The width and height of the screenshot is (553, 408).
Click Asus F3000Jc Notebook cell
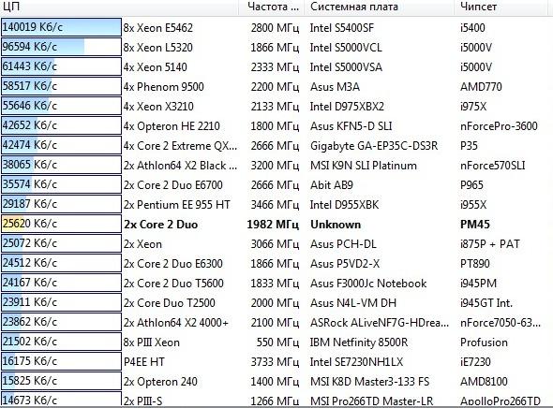(368, 284)
